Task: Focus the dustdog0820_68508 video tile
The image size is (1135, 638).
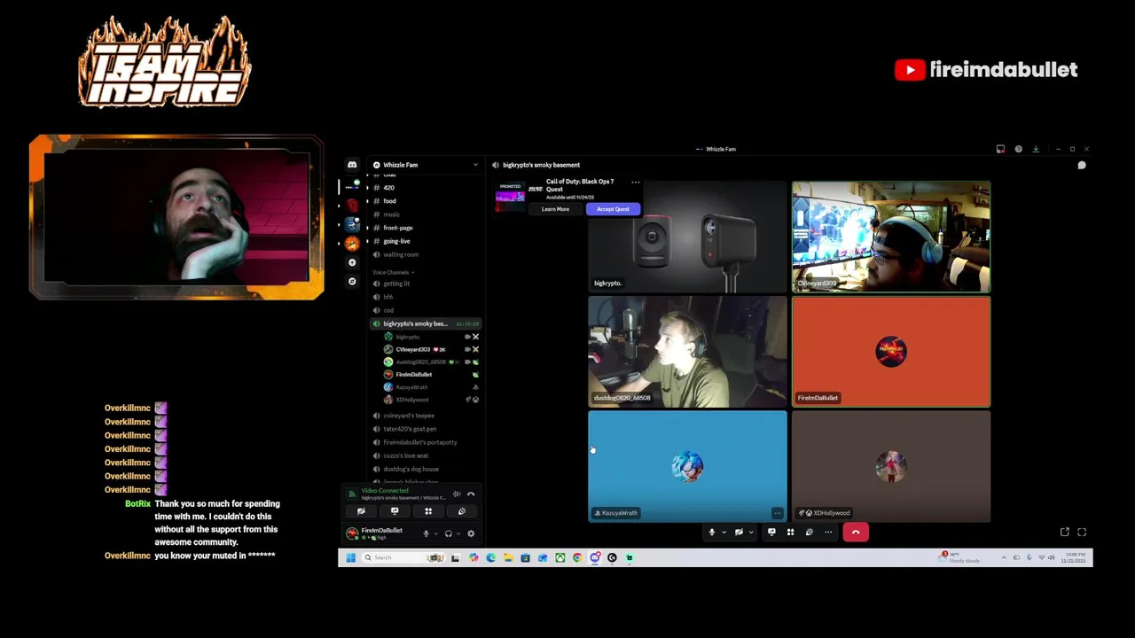Action: [687, 352]
